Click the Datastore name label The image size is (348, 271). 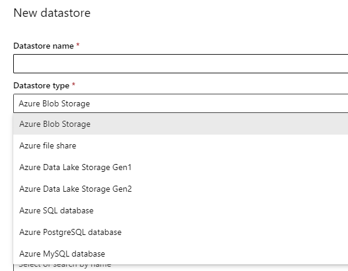[x=43, y=46]
